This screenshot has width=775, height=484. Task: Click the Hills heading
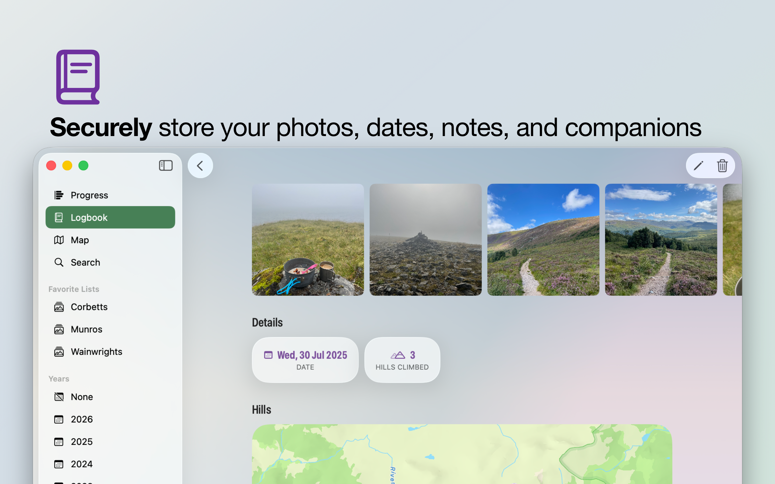click(x=262, y=410)
